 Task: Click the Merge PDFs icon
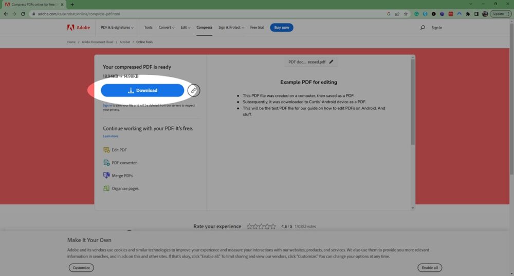[106, 175]
